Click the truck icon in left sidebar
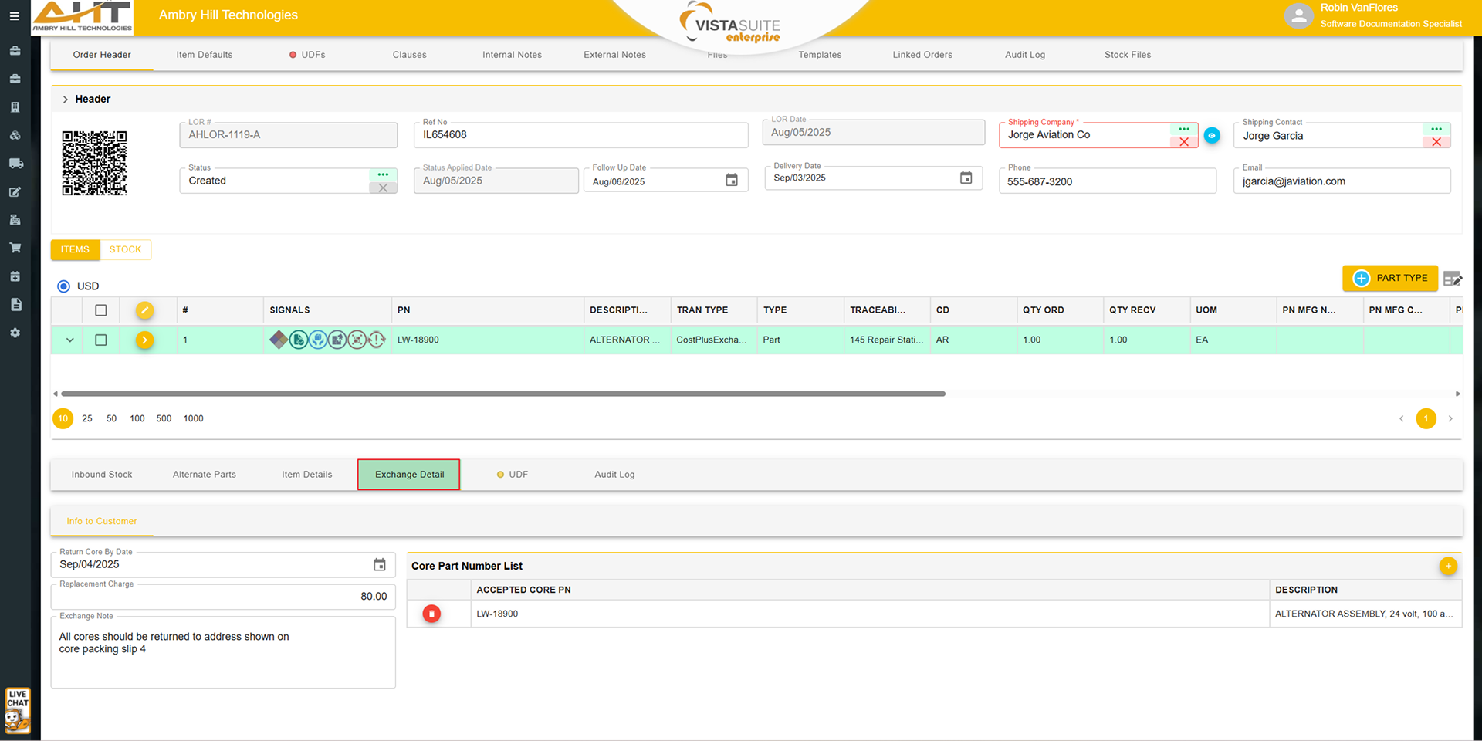Image resolution: width=1482 pixels, height=741 pixels. click(15, 164)
